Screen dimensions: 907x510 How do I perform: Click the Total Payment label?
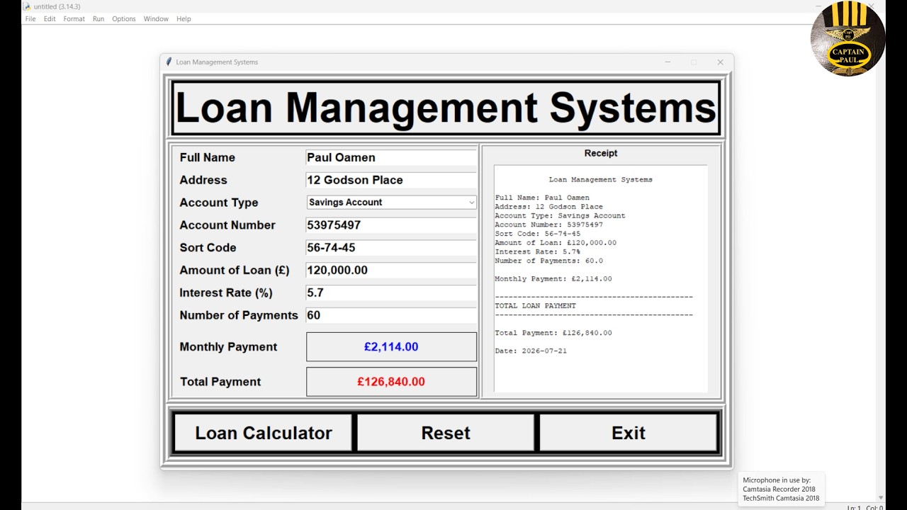[220, 382]
